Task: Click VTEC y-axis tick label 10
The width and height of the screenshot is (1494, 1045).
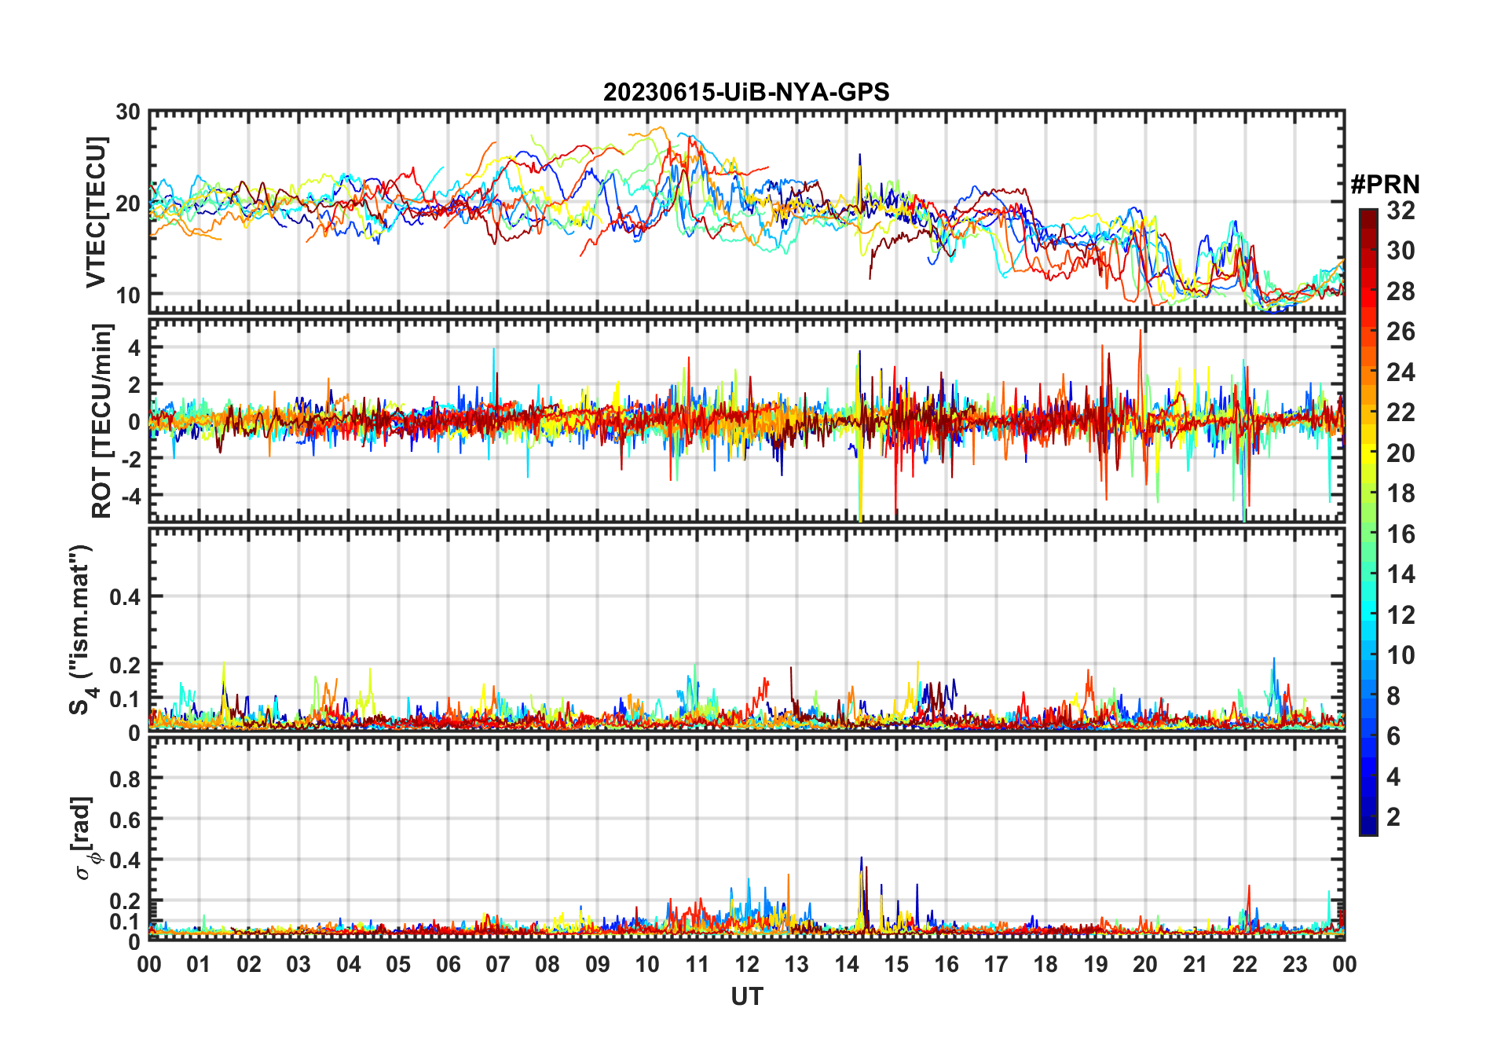Action: (x=128, y=295)
